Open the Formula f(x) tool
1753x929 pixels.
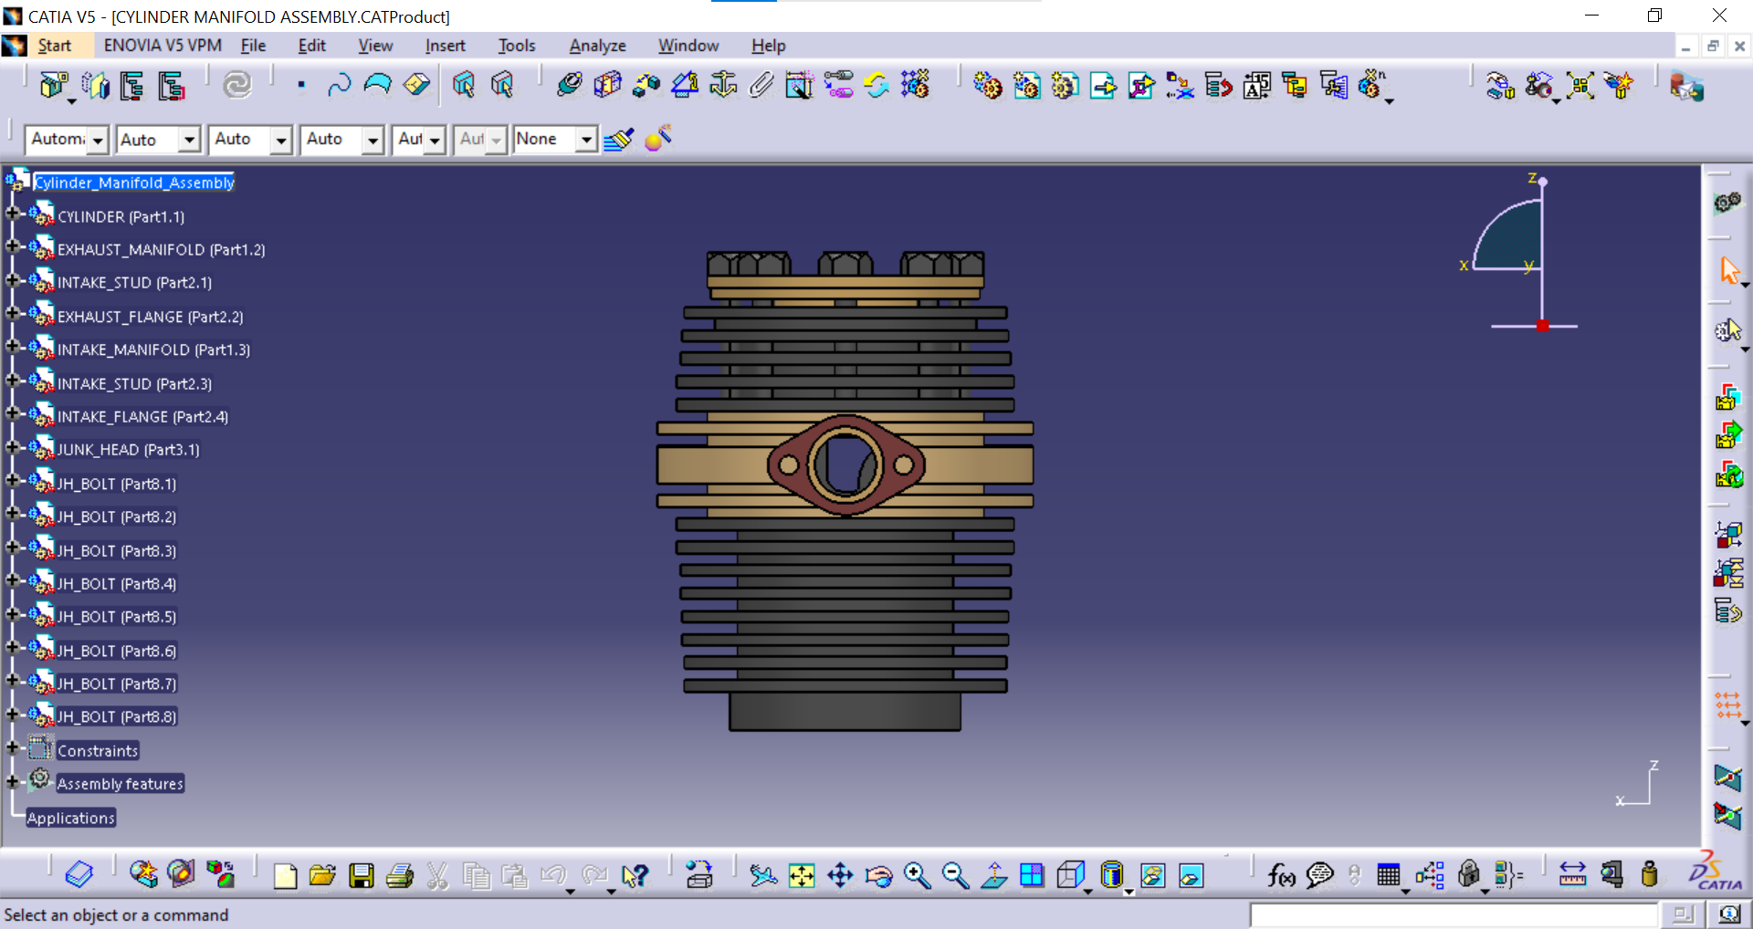1281,876
